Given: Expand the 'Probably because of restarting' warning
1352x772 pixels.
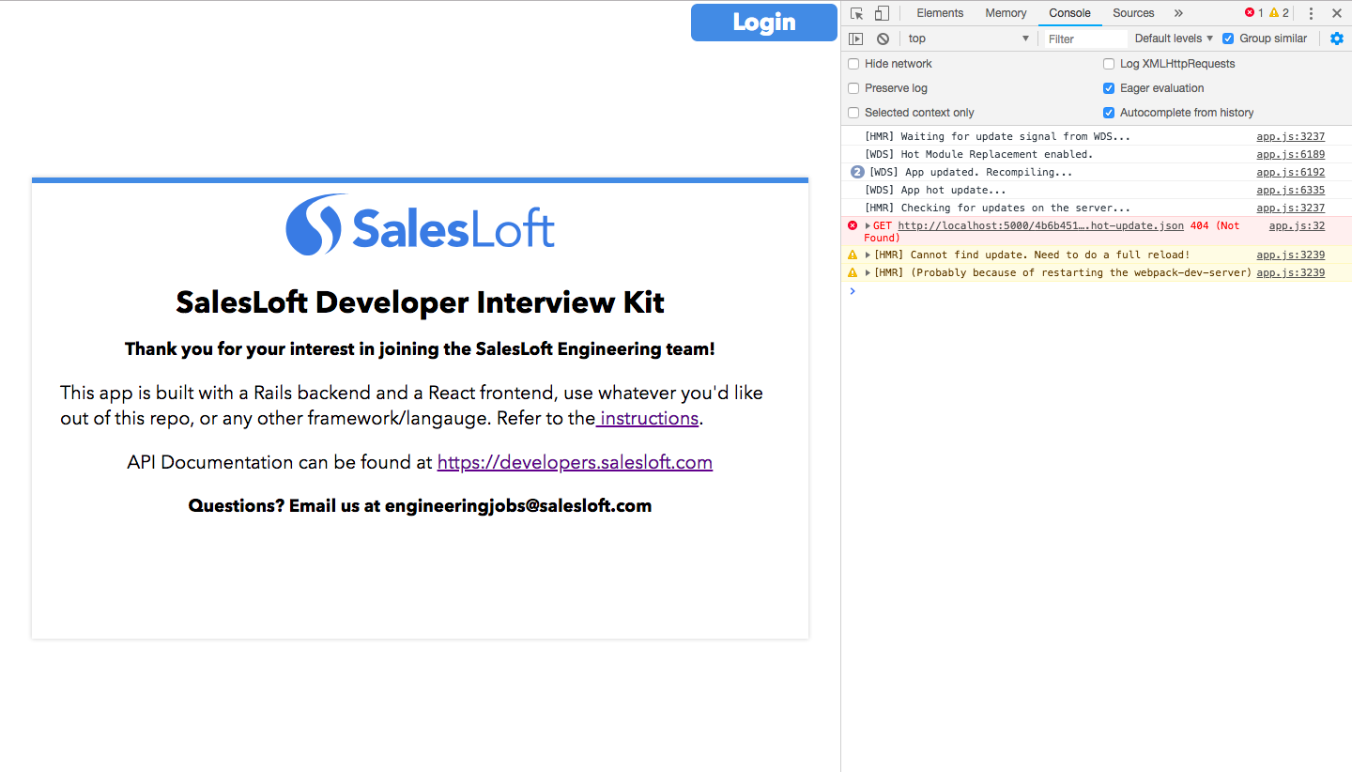Looking at the screenshot, I should 868,273.
